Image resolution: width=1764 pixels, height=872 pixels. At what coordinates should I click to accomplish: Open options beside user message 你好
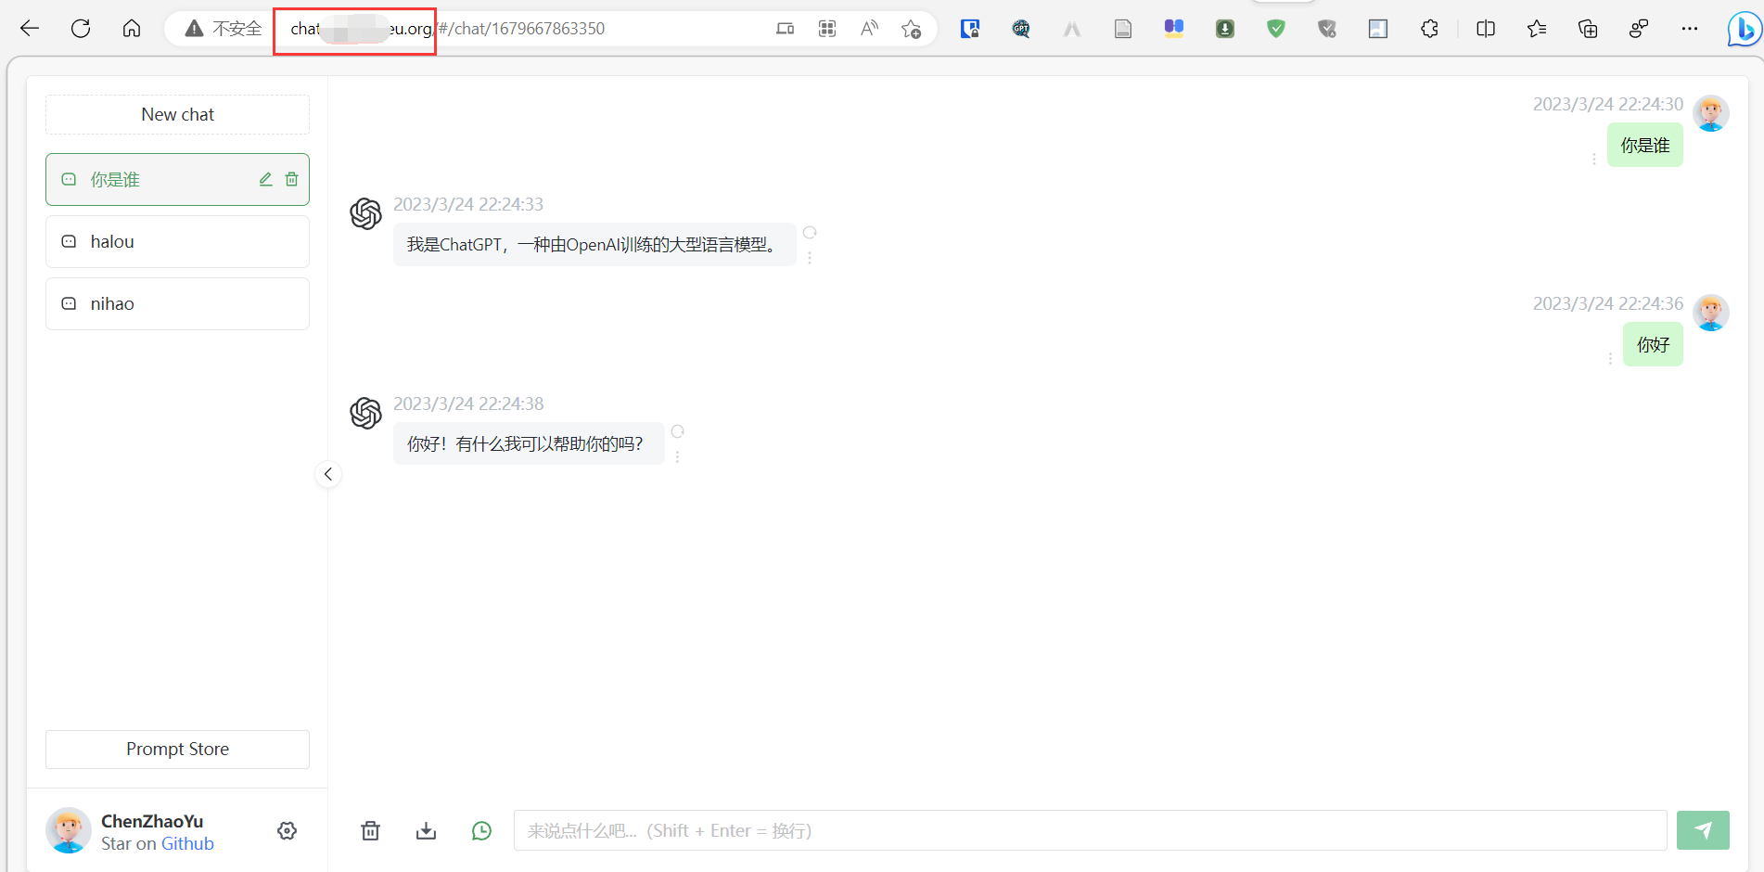point(1610,359)
